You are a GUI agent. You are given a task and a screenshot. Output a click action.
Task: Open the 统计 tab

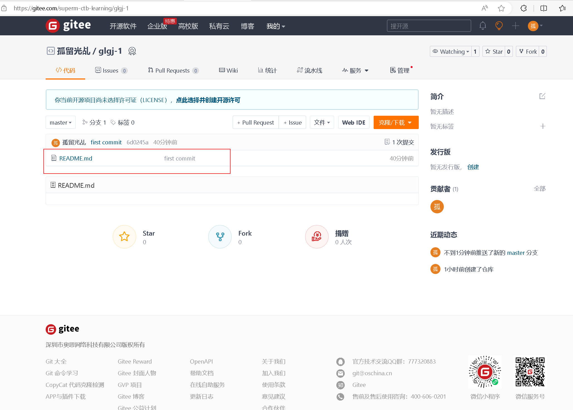point(268,71)
